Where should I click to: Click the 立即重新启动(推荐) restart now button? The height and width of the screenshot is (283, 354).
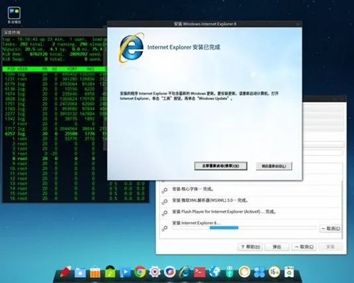(x=220, y=166)
